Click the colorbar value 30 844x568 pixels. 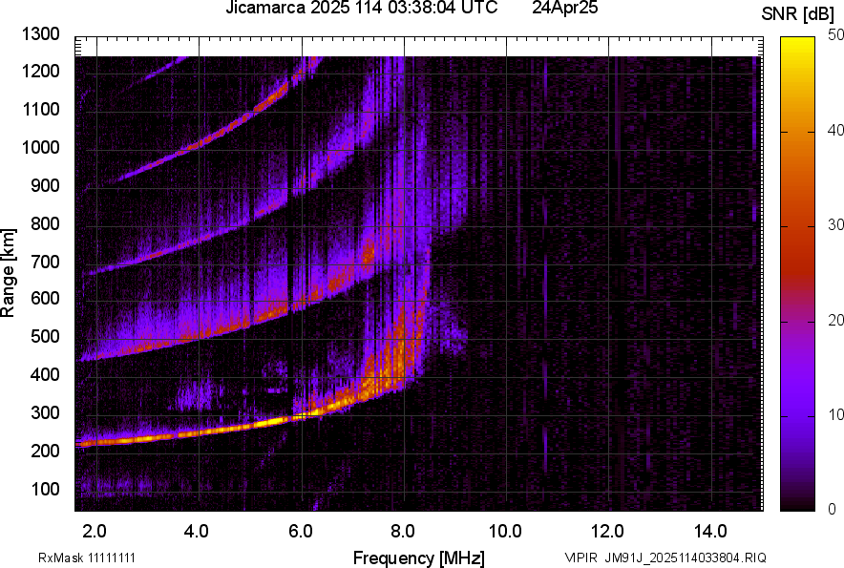(836, 224)
